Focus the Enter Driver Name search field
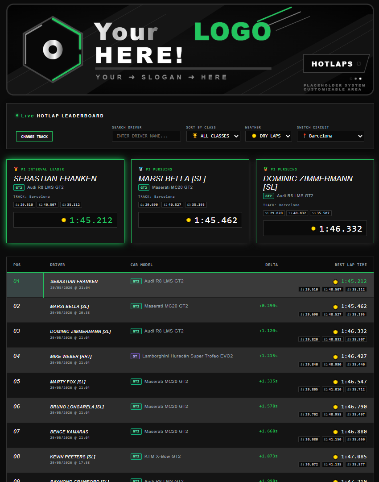Screen dimensions: 379x482 point(147,136)
